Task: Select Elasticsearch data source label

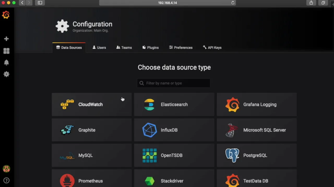Action: (174, 104)
